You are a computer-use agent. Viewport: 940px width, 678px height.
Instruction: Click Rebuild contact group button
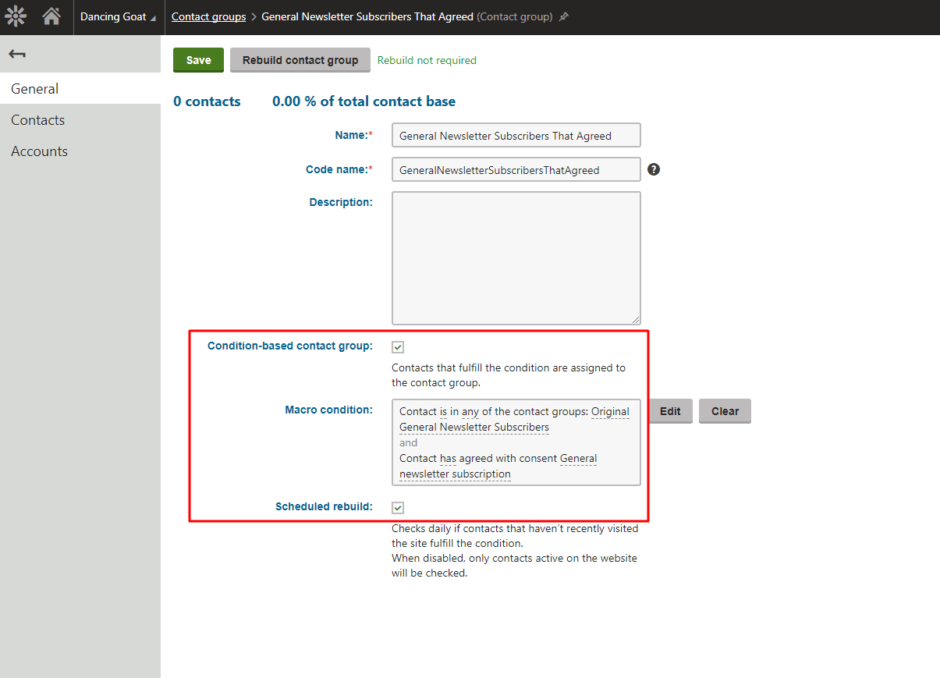(x=300, y=60)
